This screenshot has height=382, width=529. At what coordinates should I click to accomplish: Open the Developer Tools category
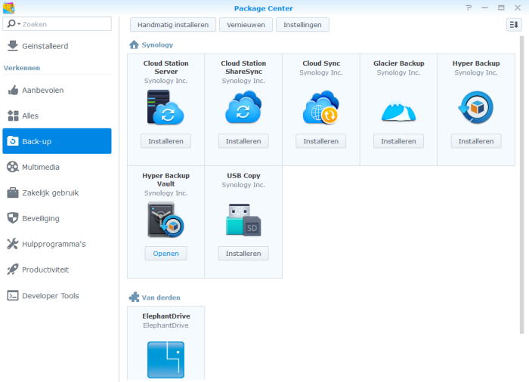pos(57,295)
